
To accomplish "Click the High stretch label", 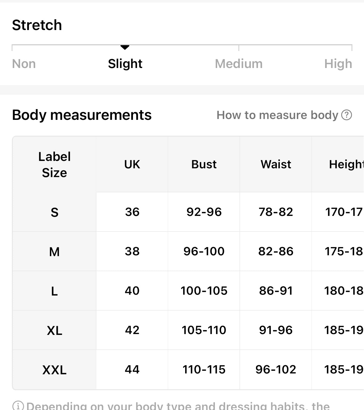I will tap(338, 64).
